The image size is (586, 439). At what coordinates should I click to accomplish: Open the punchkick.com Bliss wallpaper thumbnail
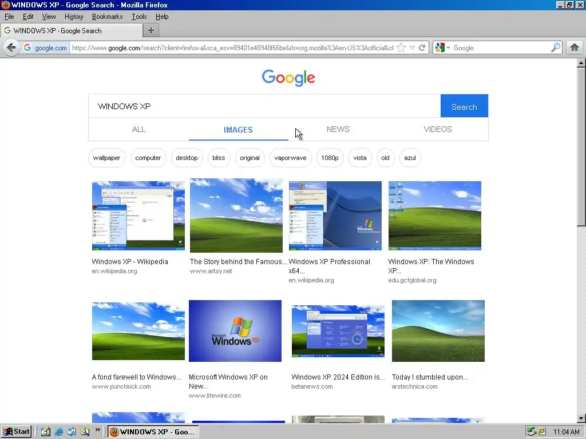point(138,331)
